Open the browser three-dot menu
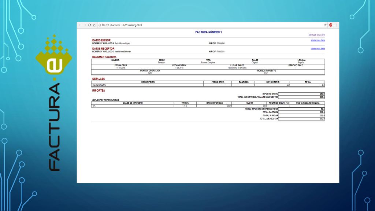This screenshot has width=375, height=211. [x=336, y=25]
